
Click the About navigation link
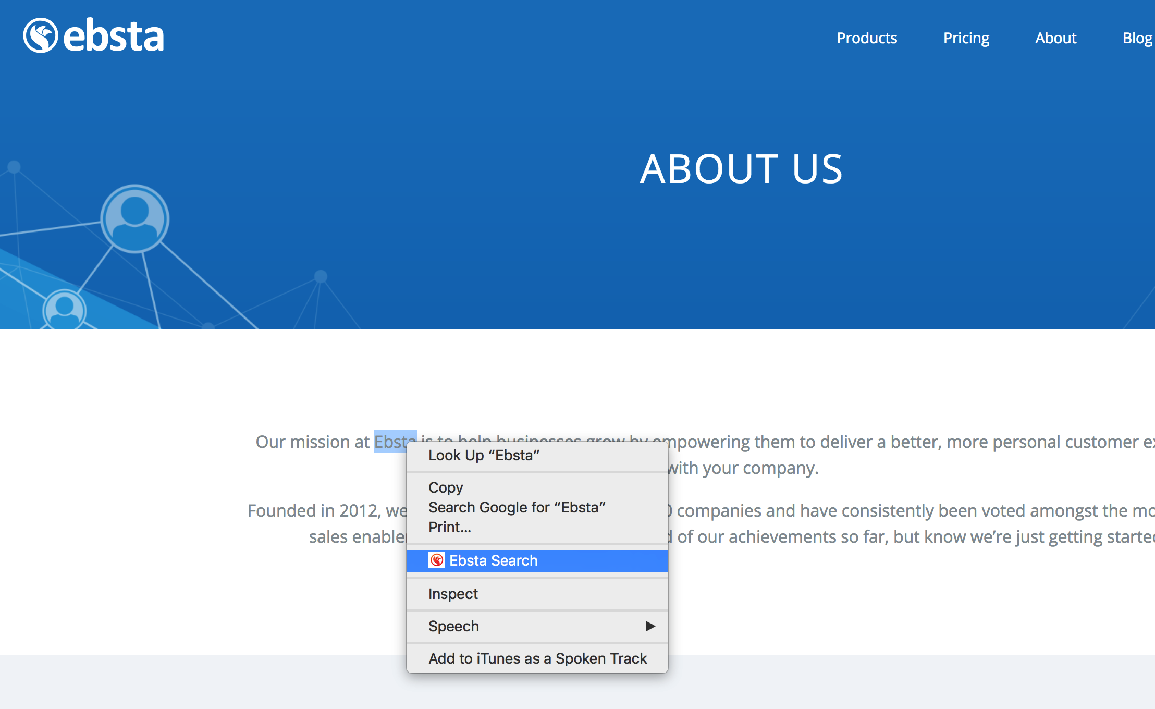[x=1055, y=38]
